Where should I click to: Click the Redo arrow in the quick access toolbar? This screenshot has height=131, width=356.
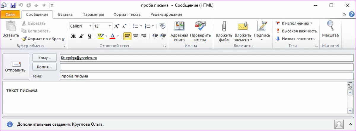tap(29, 5)
